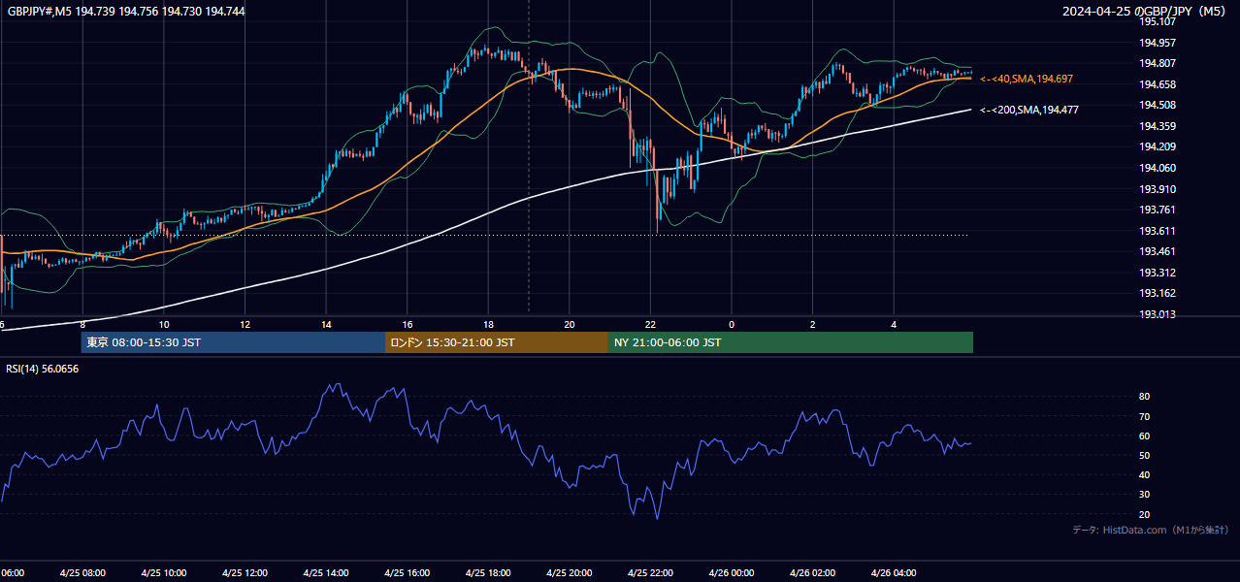Click RSI scale value 70

click(1144, 416)
